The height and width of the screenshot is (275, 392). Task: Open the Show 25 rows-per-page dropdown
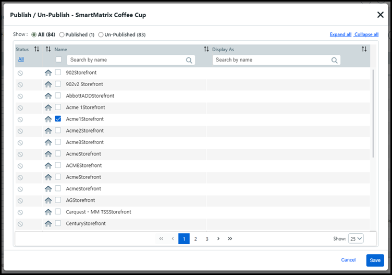click(x=356, y=238)
